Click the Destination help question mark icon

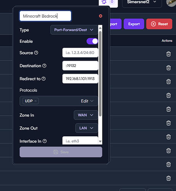pyautogui.click(x=44, y=66)
